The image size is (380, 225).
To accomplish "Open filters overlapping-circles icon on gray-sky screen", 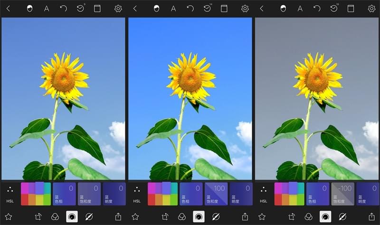I will click(309, 216).
